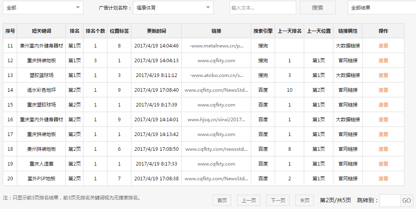Click 查看 for row 19 重庆人造草

click(x=383, y=164)
